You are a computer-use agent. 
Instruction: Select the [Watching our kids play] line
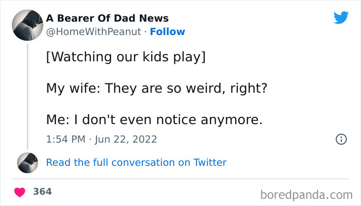click(126, 56)
